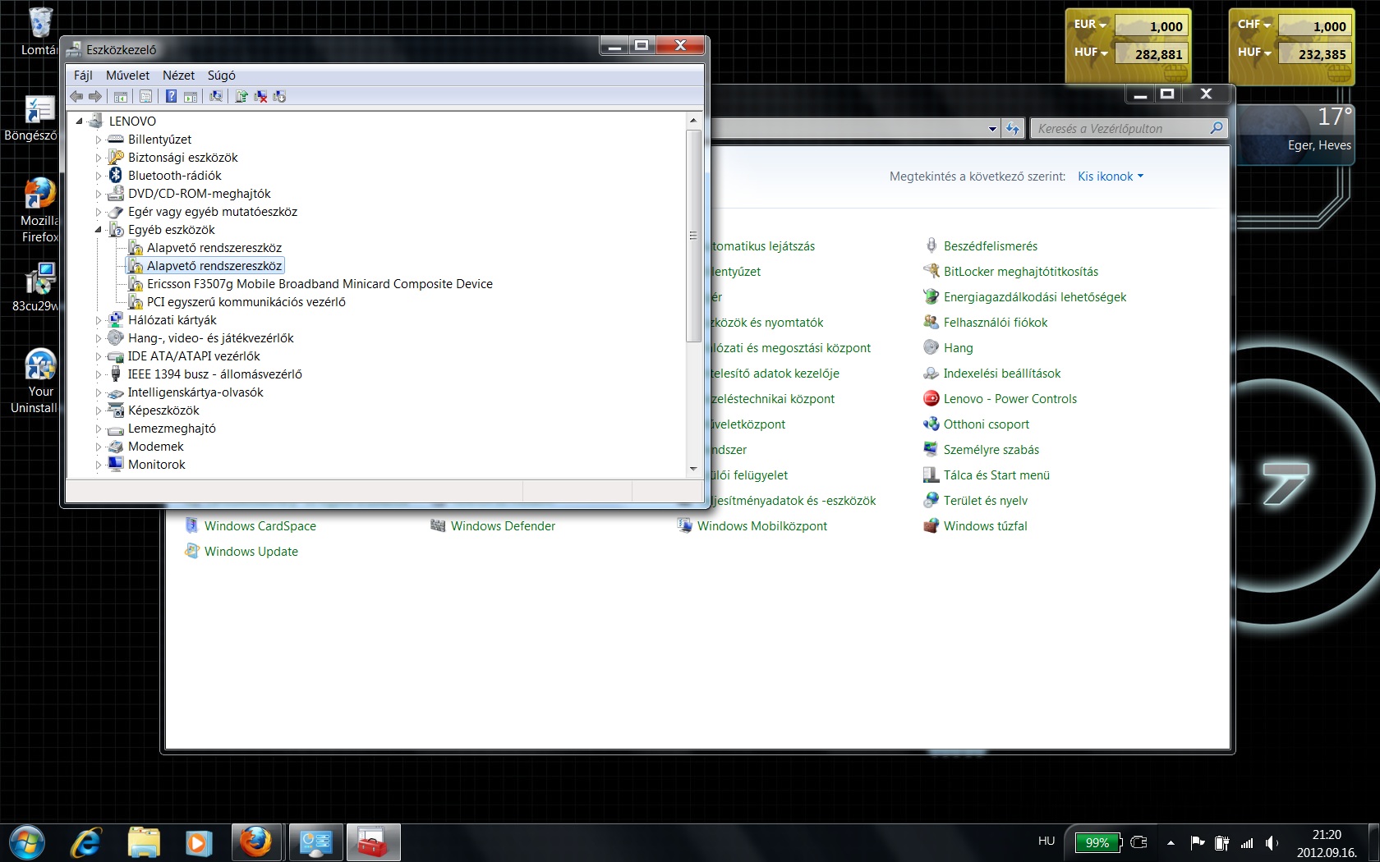Click the disable device toolbar icon
This screenshot has height=862, width=1380.
(279, 96)
